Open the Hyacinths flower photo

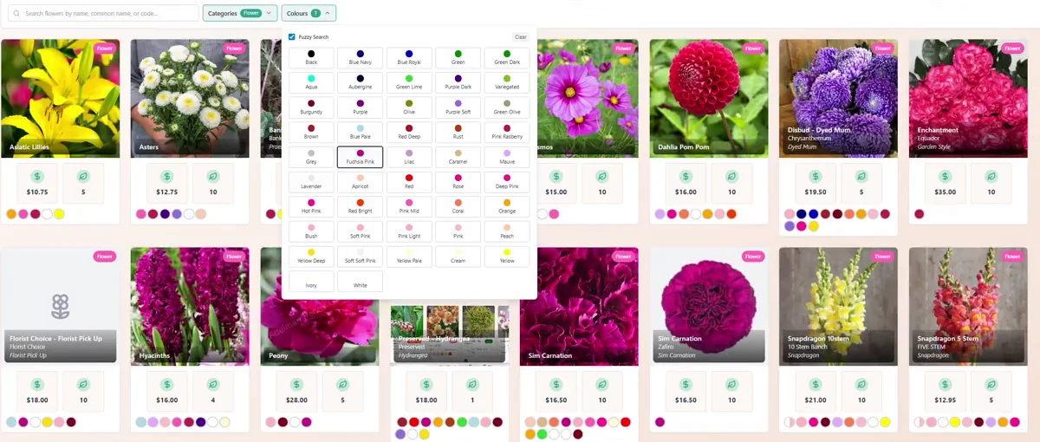[x=190, y=306]
